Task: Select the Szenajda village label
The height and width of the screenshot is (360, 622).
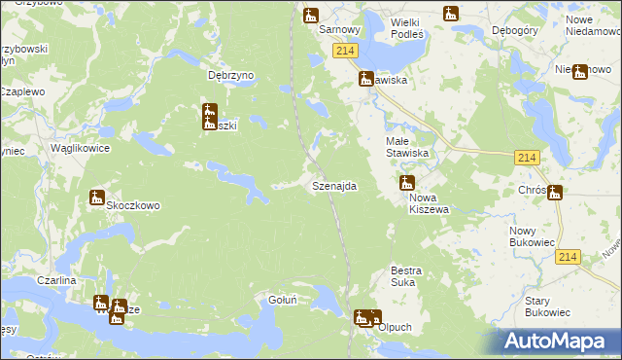Action: pos(334,186)
